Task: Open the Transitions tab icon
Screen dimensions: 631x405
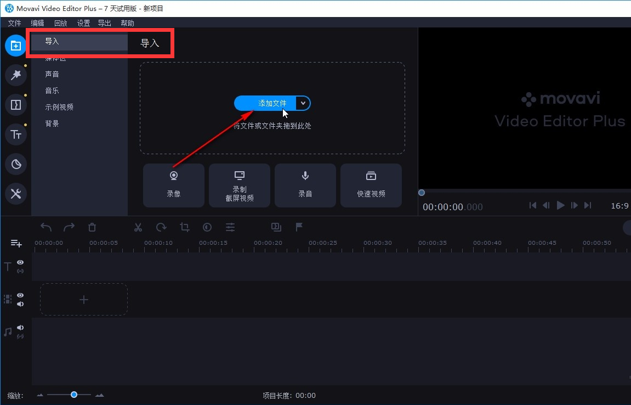Action: click(16, 105)
